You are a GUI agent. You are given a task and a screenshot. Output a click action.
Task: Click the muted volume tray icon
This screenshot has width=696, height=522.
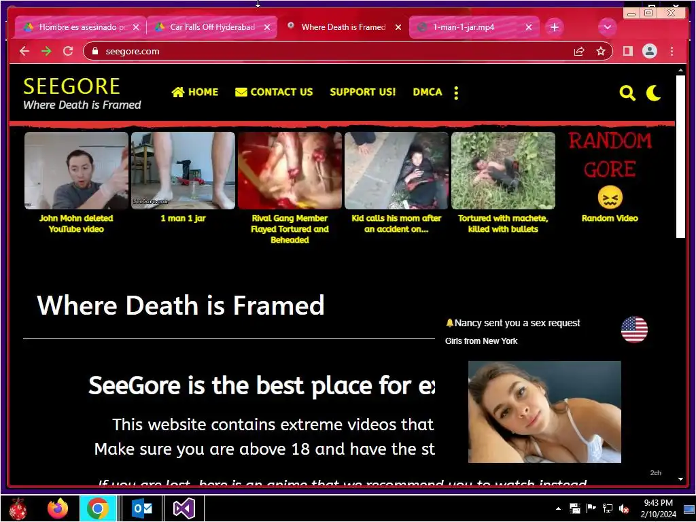pos(624,508)
